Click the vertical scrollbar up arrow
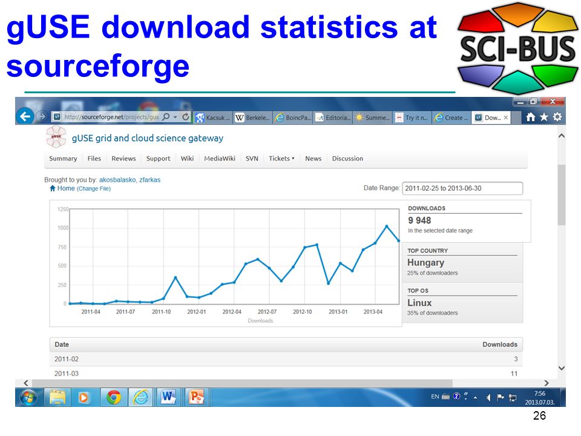 562,136
